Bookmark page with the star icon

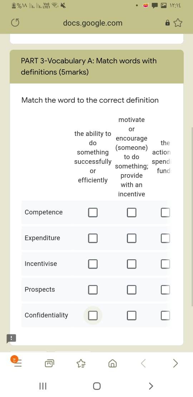[178, 23]
